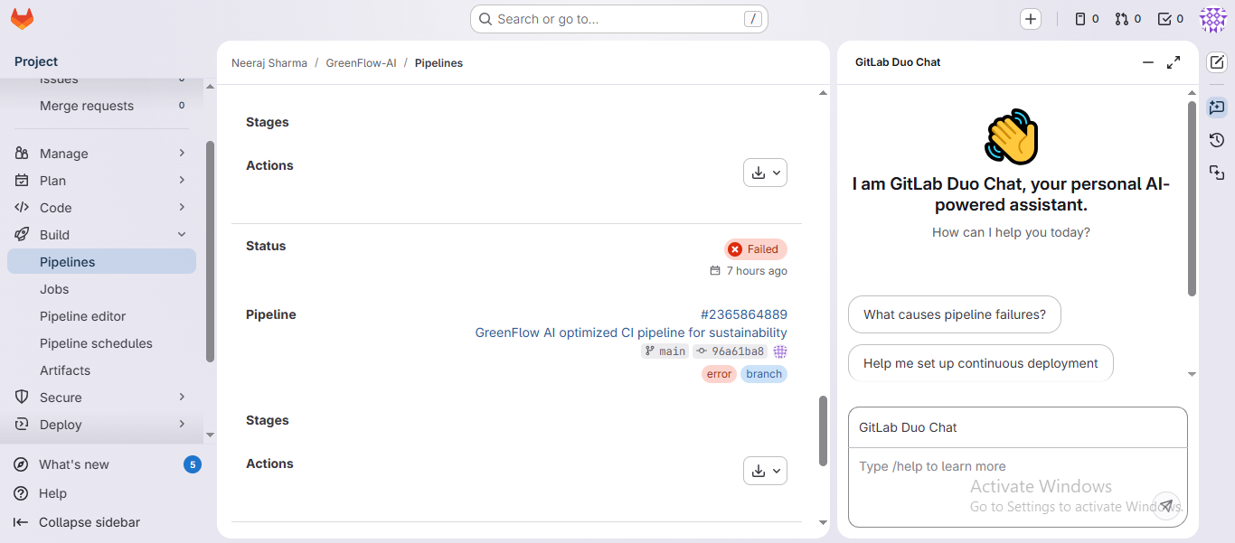
Task: Open pipeline #2365864889 link
Action: point(744,314)
